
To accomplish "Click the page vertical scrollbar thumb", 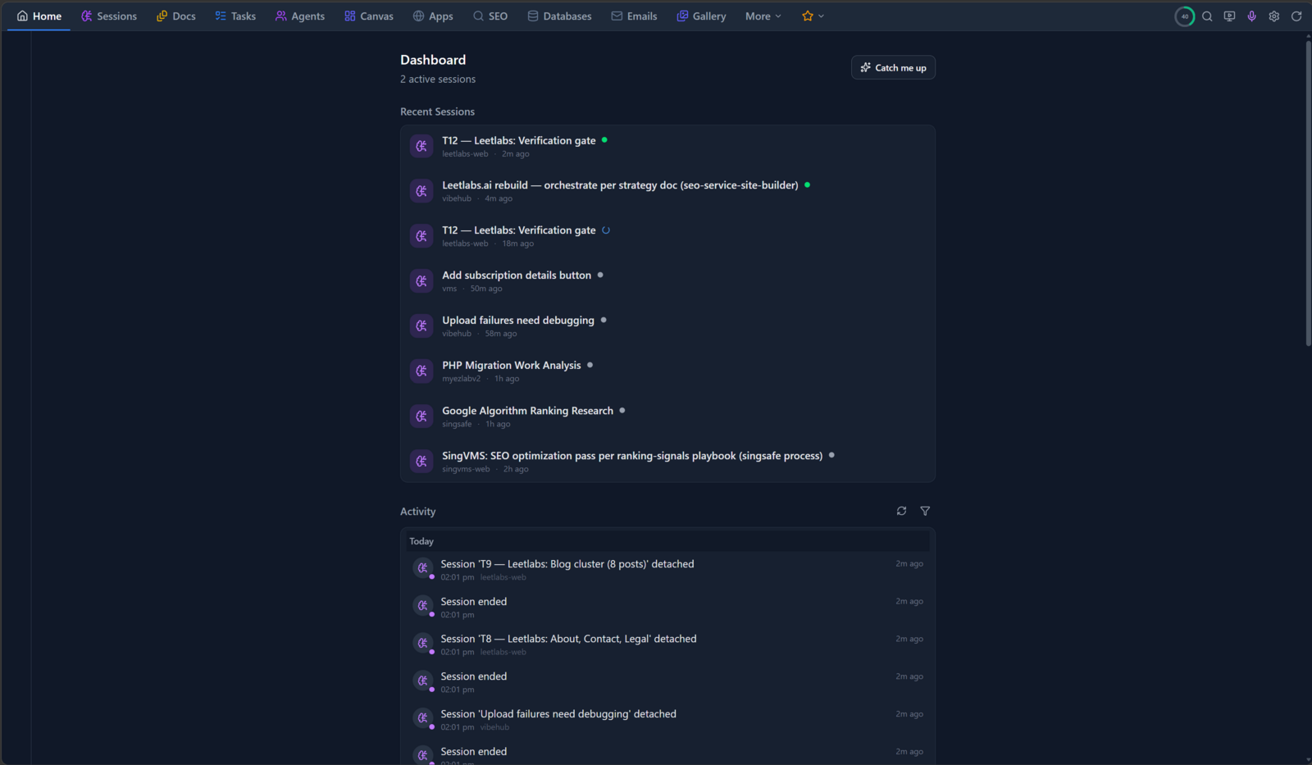I will pos(1308,193).
